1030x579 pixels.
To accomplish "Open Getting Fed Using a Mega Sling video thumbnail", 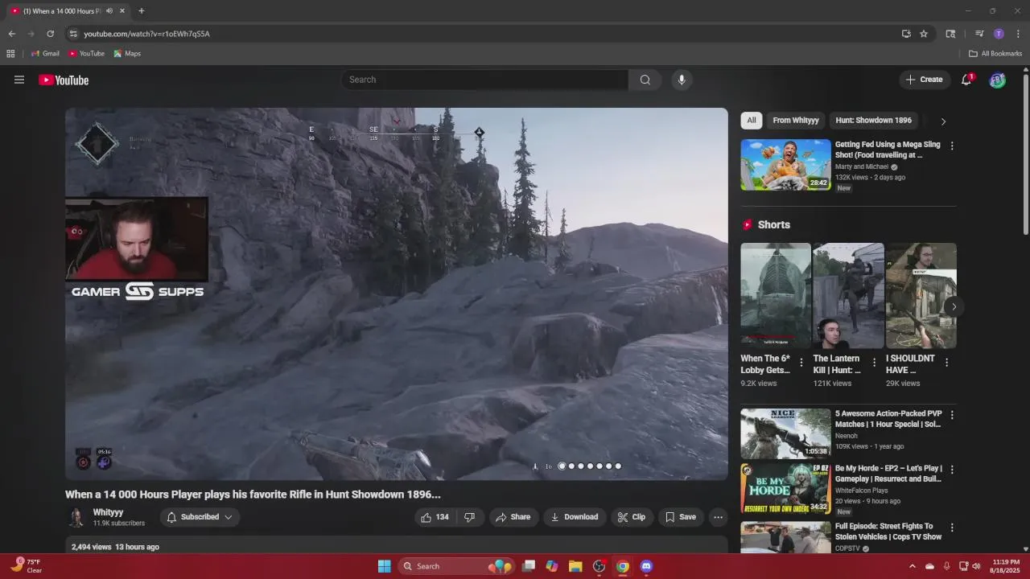I will click(785, 165).
